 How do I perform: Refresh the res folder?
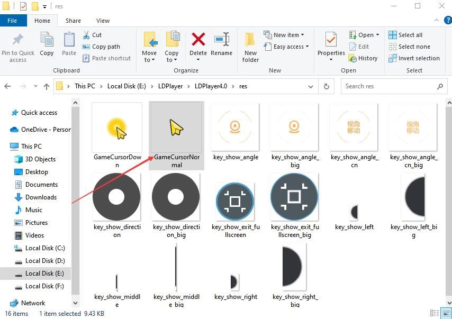[x=327, y=86]
